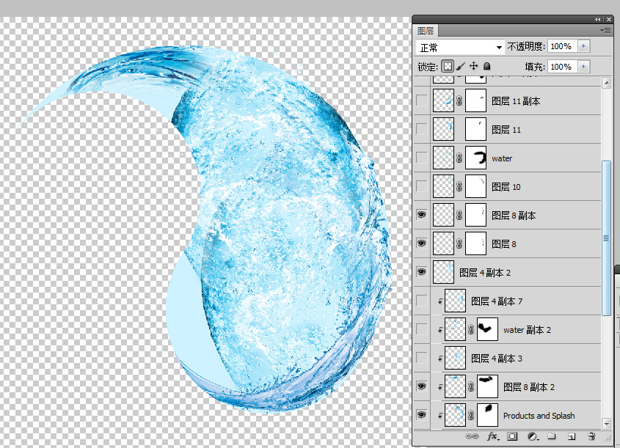Hide the 图层 8 layer
This screenshot has width=620, height=448.
422,243
